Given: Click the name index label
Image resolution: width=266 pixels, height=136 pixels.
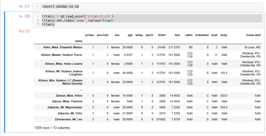Looking at the screenshot, I should (x=79, y=41).
